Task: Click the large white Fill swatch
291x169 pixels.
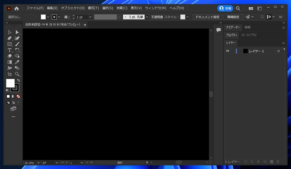Action: point(10,83)
